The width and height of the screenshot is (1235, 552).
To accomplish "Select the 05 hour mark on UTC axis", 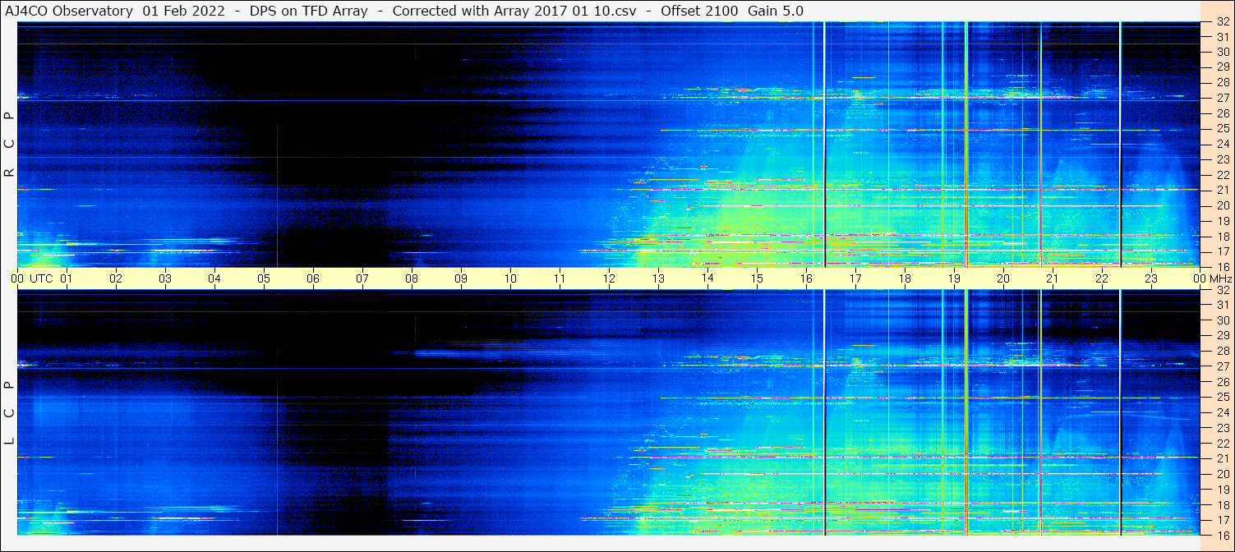I will point(264,278).
